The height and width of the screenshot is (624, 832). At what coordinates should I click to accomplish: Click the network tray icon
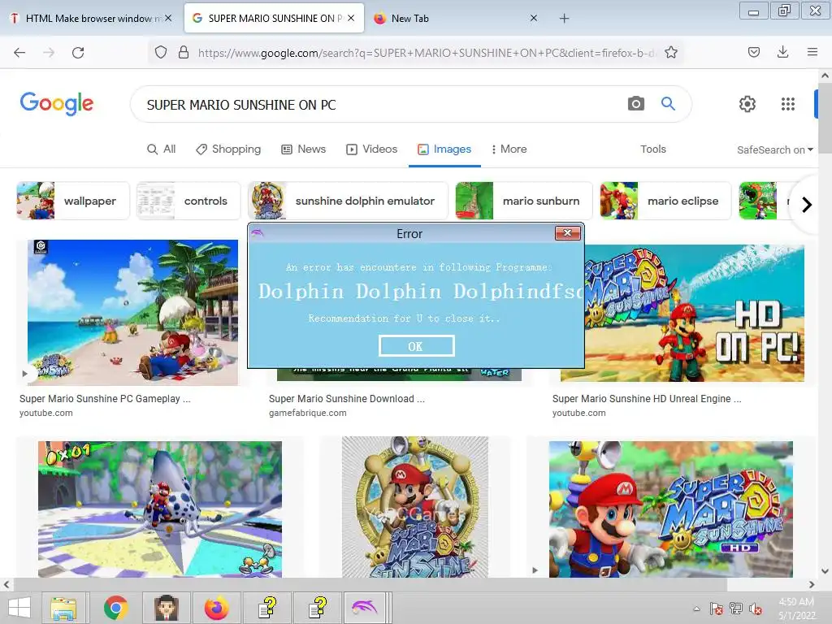coord(736,609)
